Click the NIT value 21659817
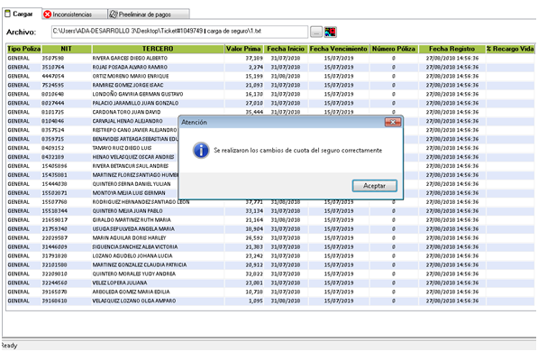The height and width of the screenshot is (352, 538). (x=54, y=219)
